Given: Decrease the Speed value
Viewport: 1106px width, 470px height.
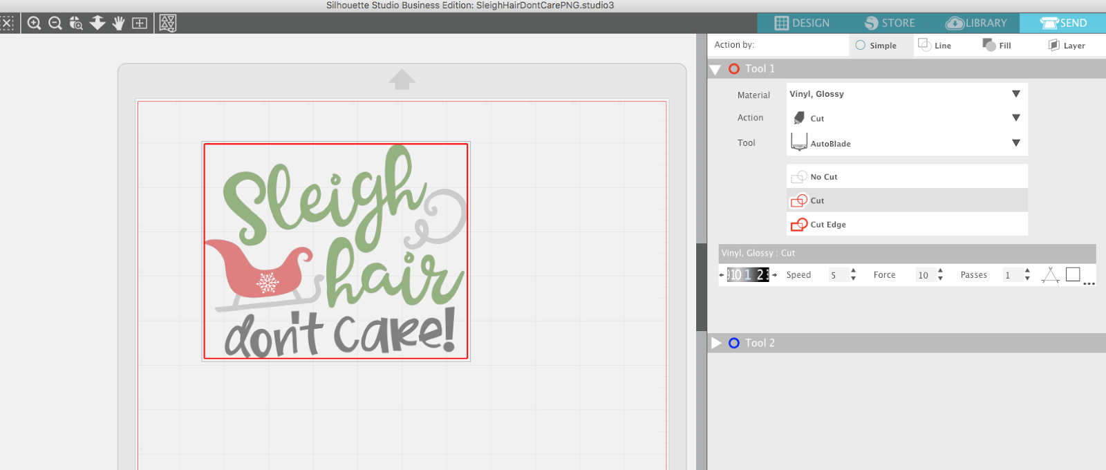Looking at the screenshot, I should click(x=853, y=279).
